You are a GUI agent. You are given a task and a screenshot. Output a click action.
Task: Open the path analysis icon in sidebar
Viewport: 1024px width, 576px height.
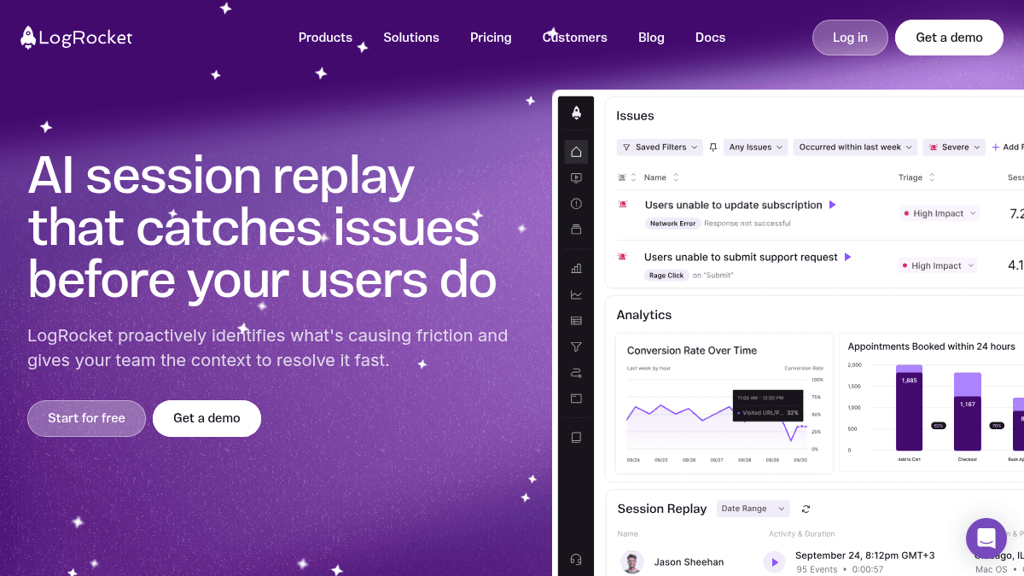tap(576, 372)
